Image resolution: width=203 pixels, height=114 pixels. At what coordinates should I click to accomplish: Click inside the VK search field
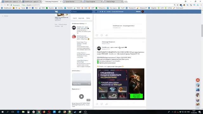tap(82, 12)
